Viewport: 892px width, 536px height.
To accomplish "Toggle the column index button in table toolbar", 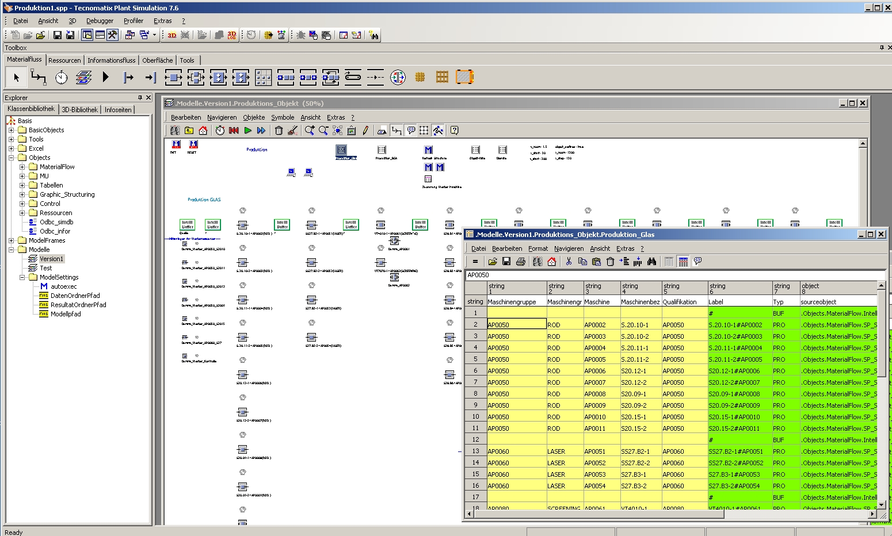I will [683, 262].
